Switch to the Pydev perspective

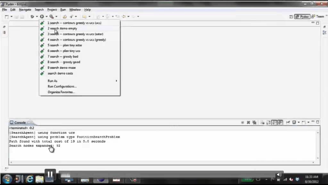pyautogui.click(x=302, y=17)
